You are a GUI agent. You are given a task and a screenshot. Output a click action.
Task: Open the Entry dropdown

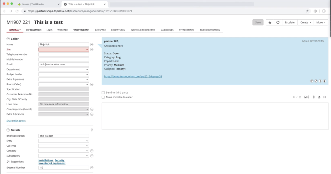64,141
